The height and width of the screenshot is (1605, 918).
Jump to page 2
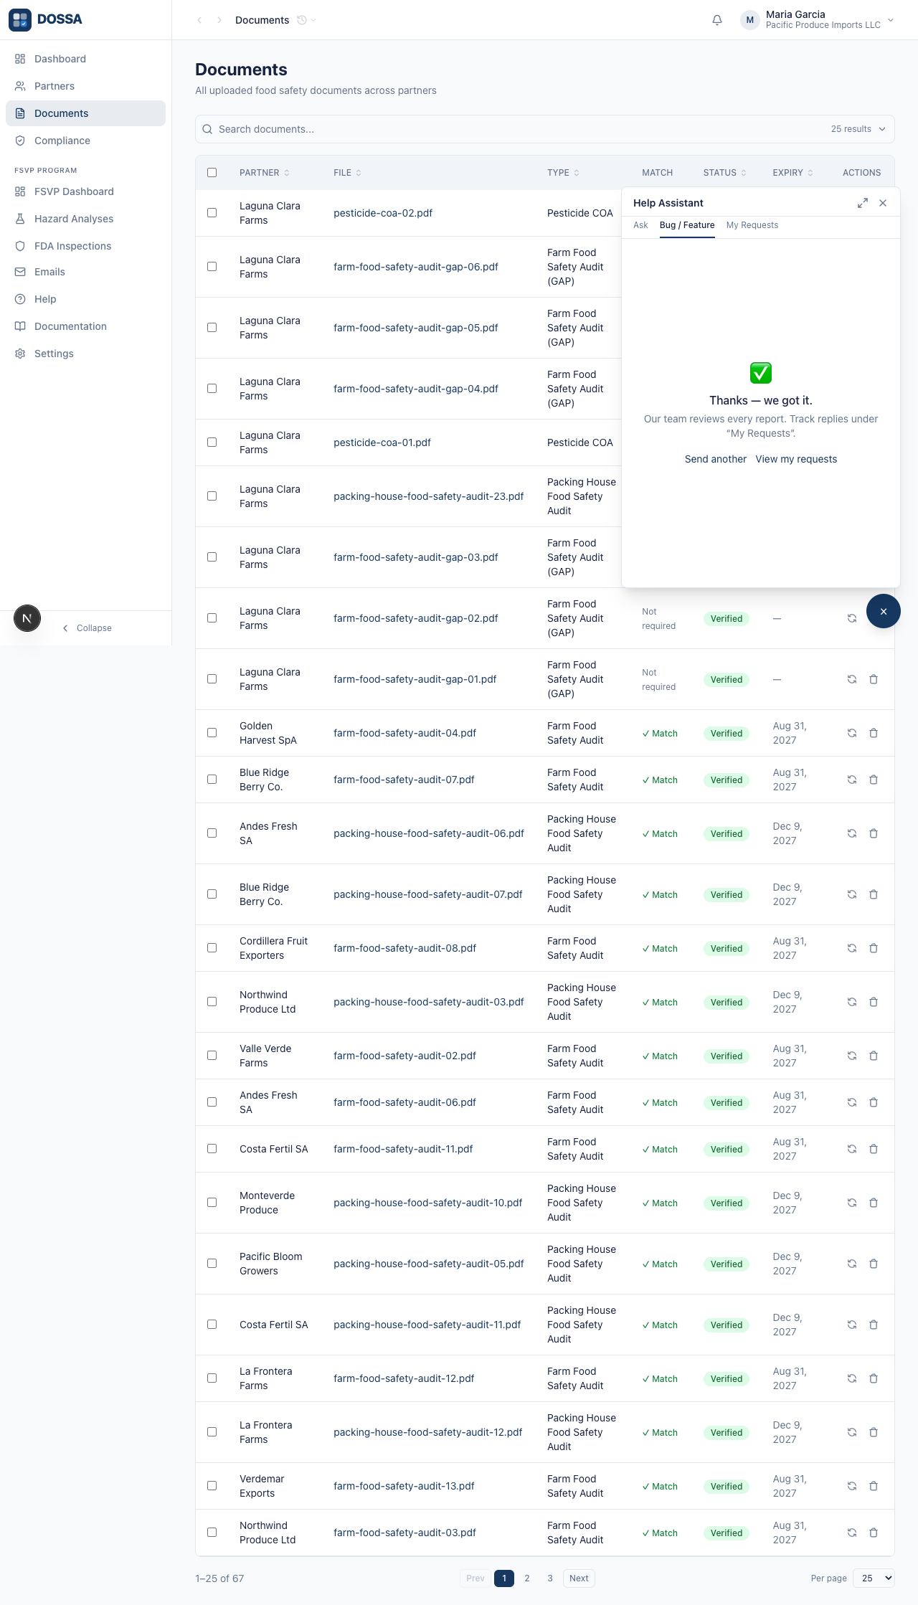[527, 1578]
